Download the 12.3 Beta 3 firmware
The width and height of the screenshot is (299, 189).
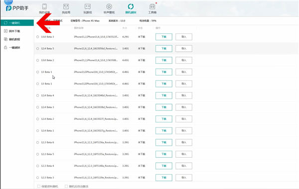tap(164, 178)
